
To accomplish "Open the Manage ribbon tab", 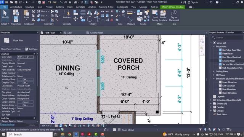I will (x=143, y=7).
